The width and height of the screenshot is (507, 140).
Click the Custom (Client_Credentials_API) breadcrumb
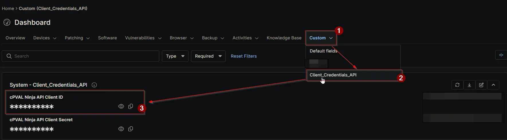(x=53, y=9)
